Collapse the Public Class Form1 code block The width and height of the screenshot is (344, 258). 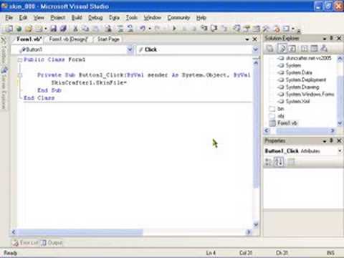coord(20,60)
